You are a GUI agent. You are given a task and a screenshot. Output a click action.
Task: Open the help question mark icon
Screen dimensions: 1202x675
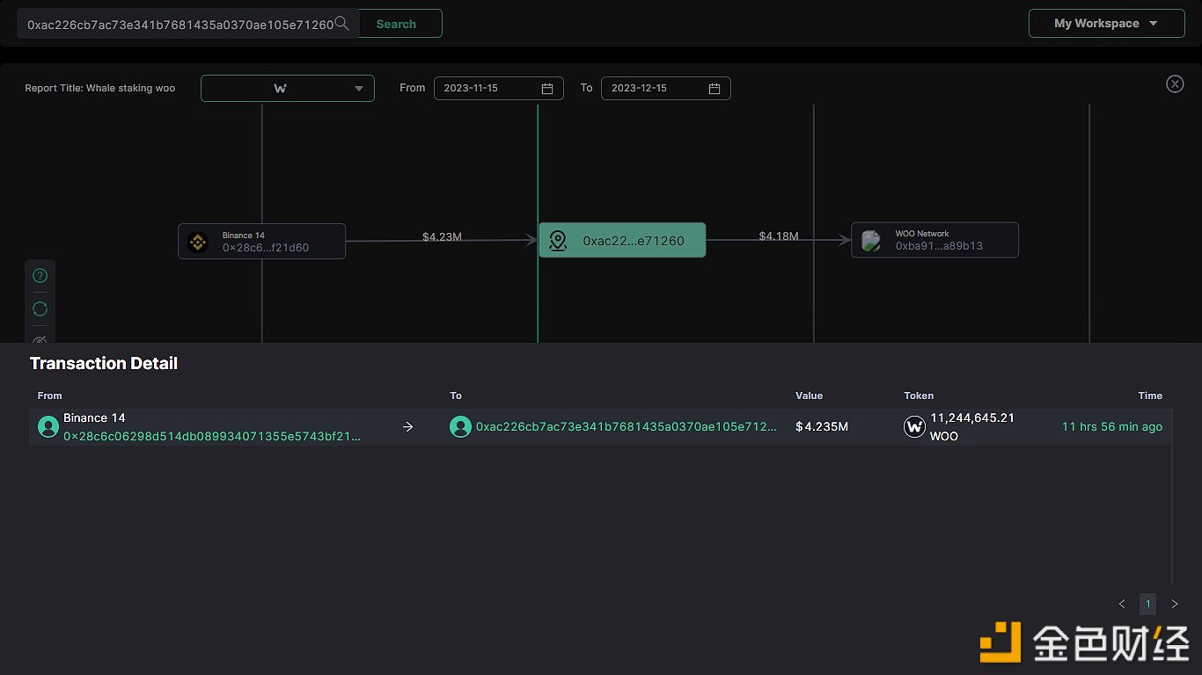point(40,276)
